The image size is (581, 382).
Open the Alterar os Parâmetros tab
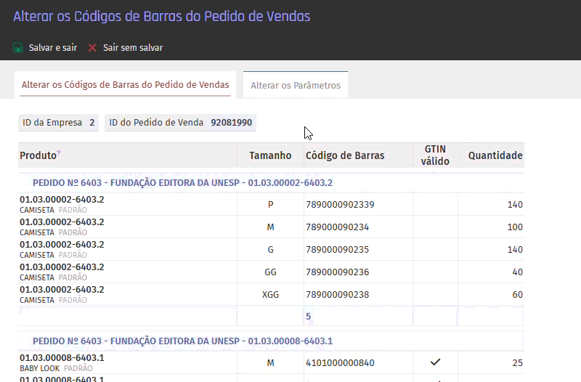click(x=296, y=86)
